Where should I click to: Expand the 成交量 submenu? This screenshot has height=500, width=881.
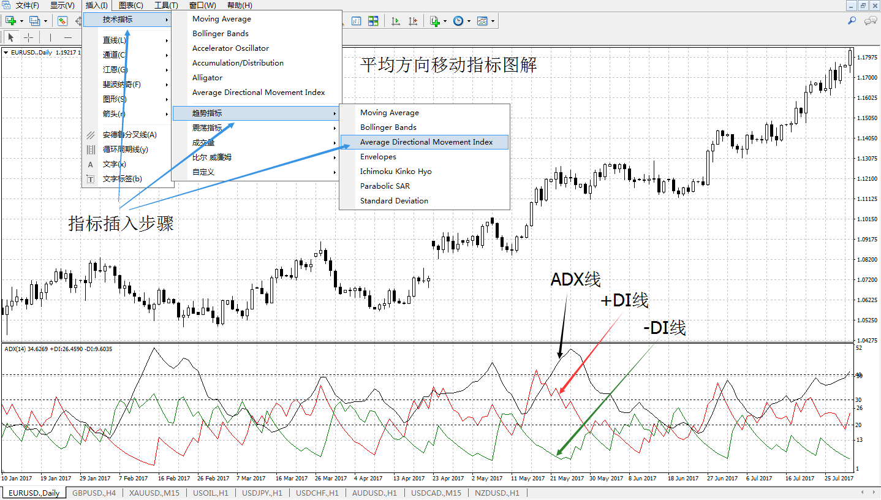click(x=255, y=143)
